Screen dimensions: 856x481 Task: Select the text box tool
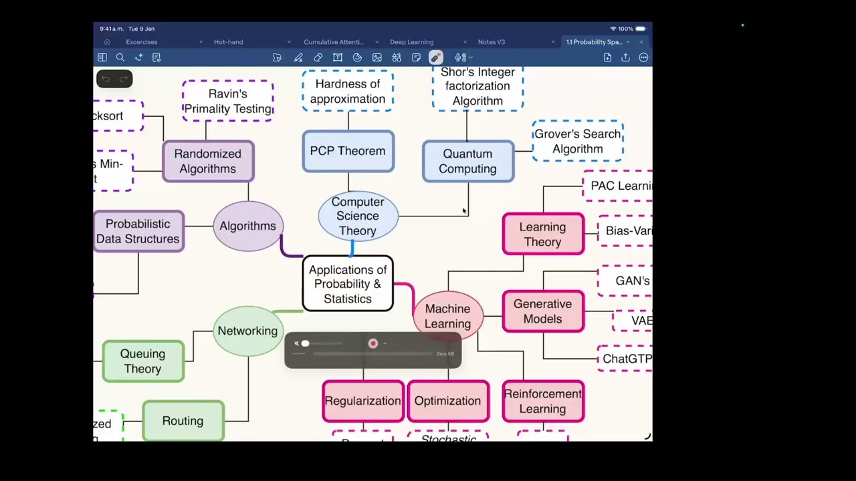click(338, 57)
